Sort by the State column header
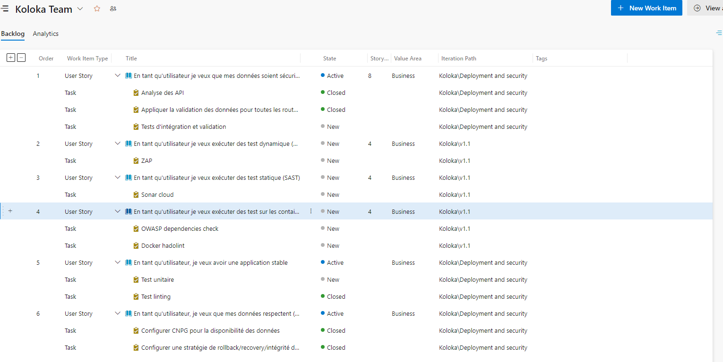Image resolution: width=723 pixels, height=362 pixels. tap(329, 59)
